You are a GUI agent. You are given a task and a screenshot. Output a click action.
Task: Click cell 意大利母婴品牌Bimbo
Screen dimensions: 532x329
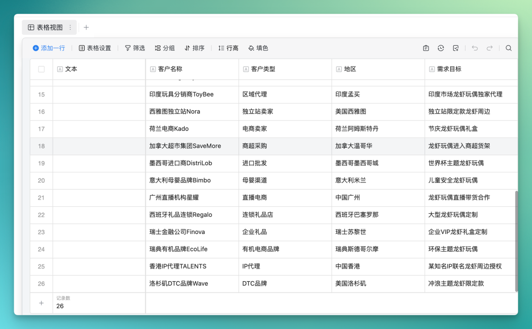pos(192,180)
